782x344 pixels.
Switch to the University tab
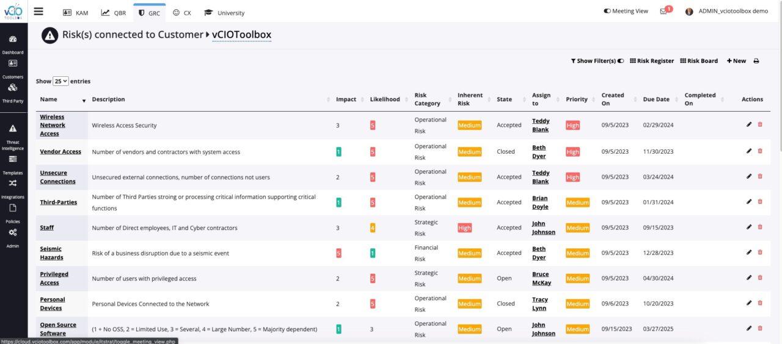coord(224,13)
